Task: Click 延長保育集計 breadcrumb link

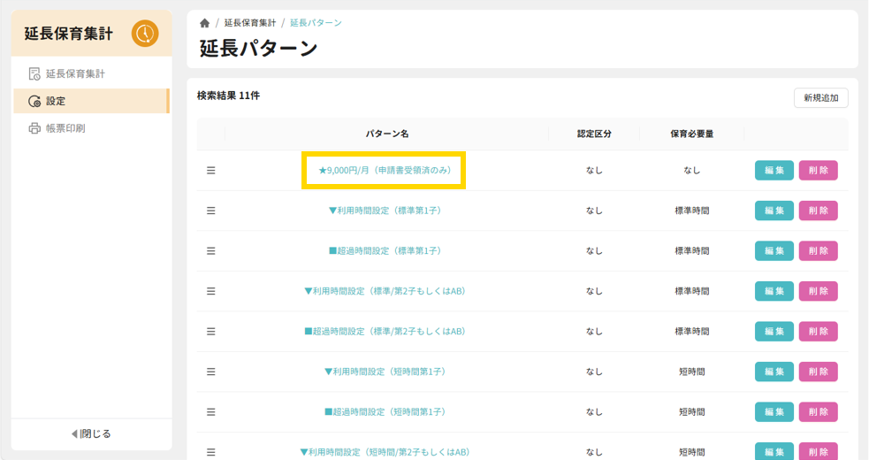Action: (x=250, y=23)
